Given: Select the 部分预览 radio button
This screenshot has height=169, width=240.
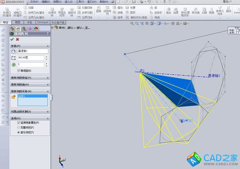Looking at the screenshot, I should (19, 132).
